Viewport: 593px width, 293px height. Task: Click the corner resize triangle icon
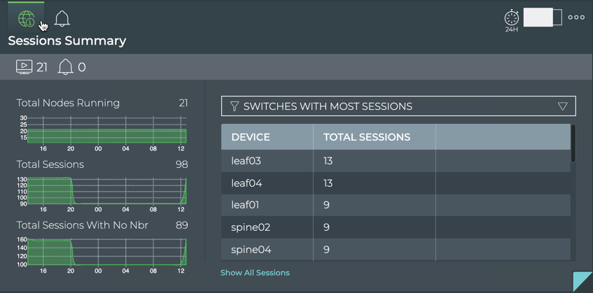(584, 282)
